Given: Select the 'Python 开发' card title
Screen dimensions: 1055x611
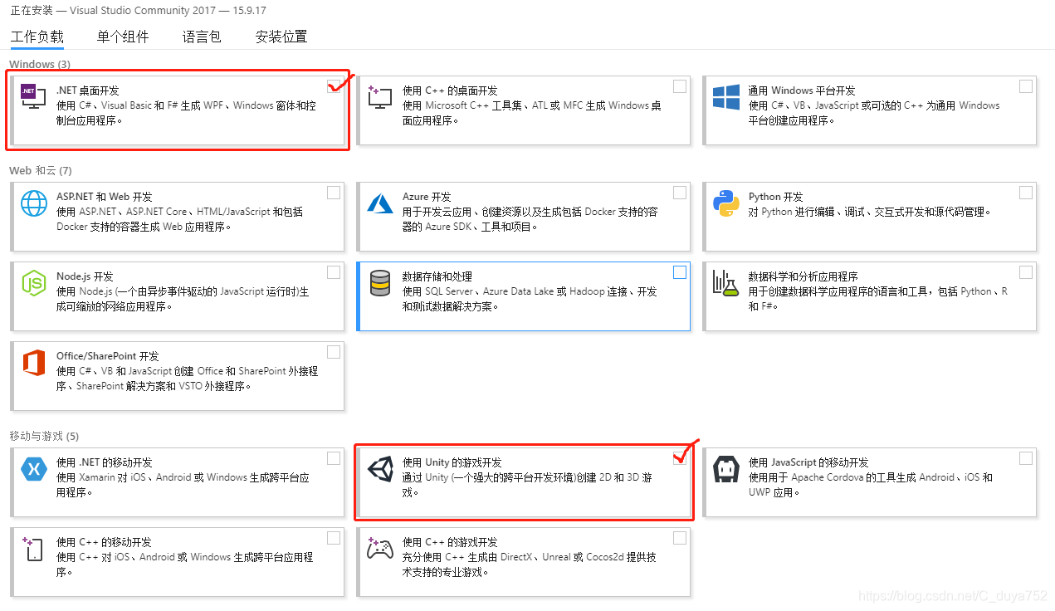Looking at the screenshot, I should (776, 197).
